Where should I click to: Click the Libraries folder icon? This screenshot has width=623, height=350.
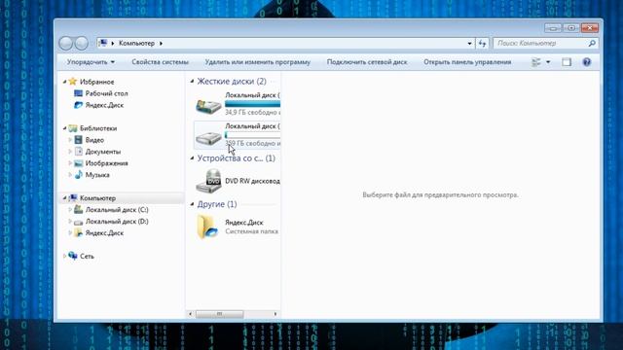(72, 128)
